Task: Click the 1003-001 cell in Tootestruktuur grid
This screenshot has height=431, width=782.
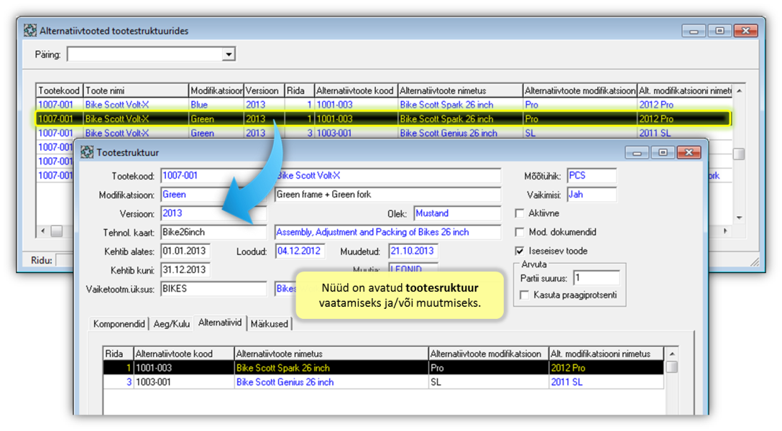Action: pyautogui.click(x=184, y=382)
